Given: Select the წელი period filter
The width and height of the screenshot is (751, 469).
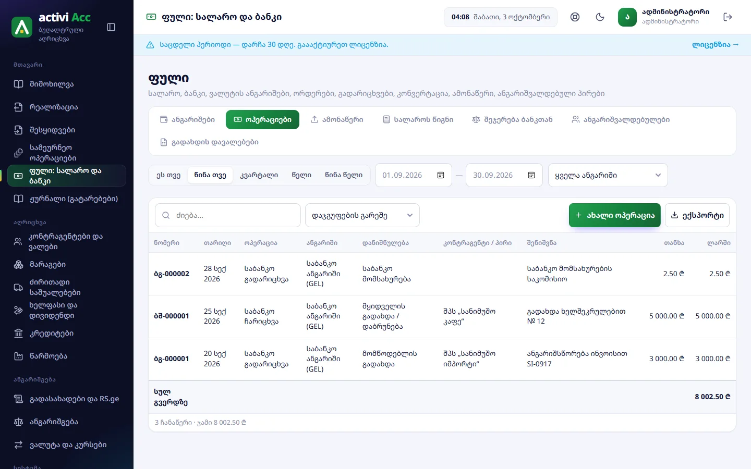Looking at the screenshot, I should [x=301, y=175].
